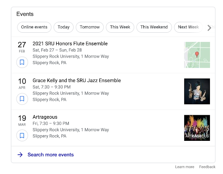Filter by Online events chip
The height and width of the screenshot is (174, 223).
tap(34, 27)
